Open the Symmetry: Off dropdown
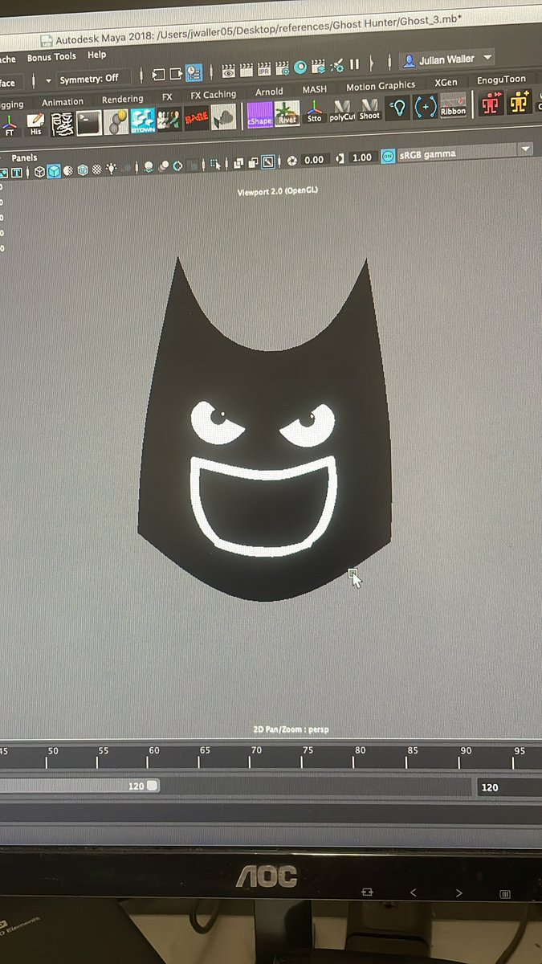The width and height of the screenshot is (542, 964). (89, 80)
